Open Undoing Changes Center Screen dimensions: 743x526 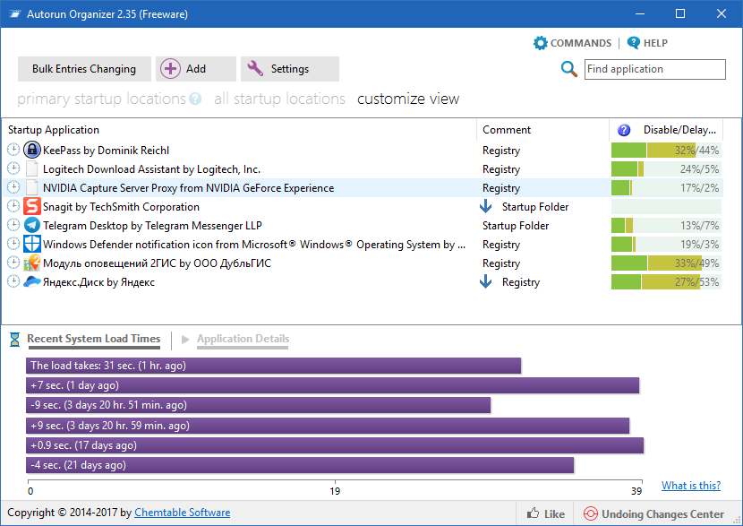tap(653, 513)
